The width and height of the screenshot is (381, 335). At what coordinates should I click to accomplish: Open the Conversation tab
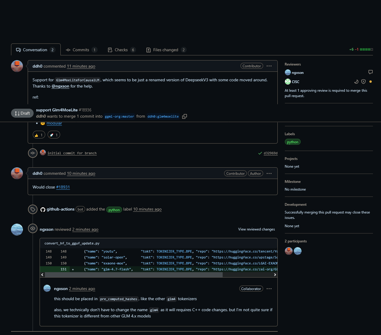pos(36,50)
